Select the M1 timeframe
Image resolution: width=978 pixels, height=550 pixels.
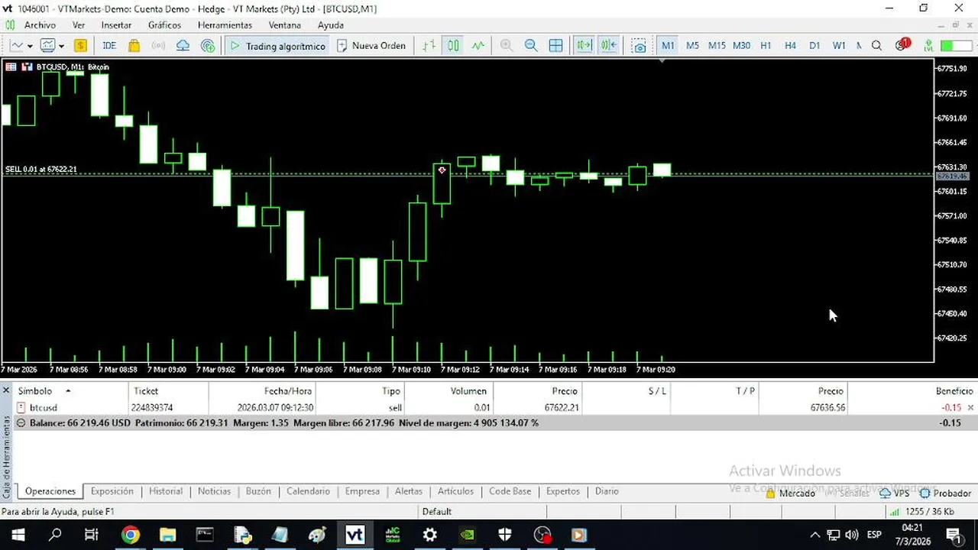point(668,46)
